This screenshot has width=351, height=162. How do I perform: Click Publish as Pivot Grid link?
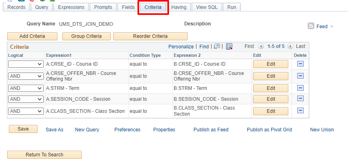(269, 130)
